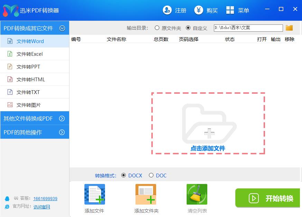This screenshot has width=302, height=217.
Task: Click the Clear List broom icon
Action: click(x=197, y=195)
